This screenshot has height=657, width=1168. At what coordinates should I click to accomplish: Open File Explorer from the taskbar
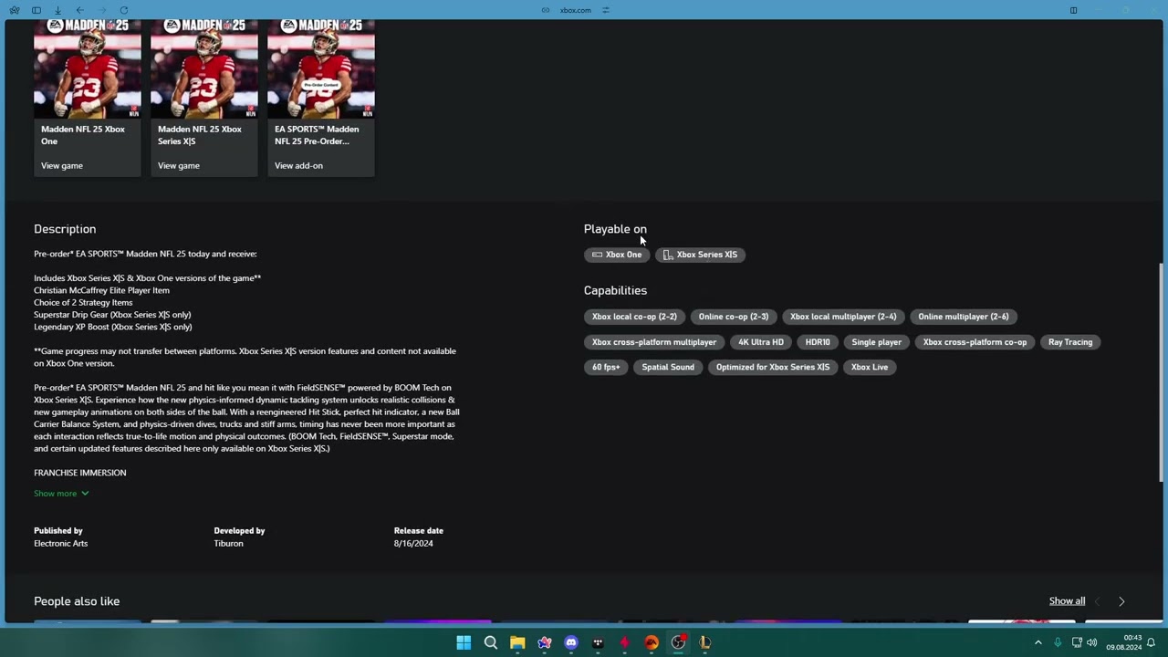tap(517, 642)
